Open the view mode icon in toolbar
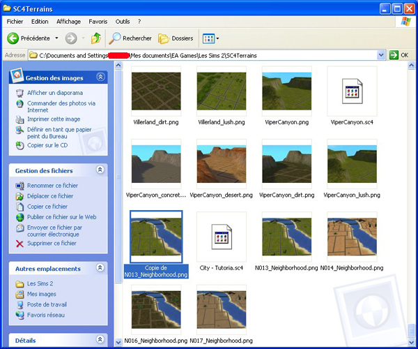 click(x=208, y=38)
